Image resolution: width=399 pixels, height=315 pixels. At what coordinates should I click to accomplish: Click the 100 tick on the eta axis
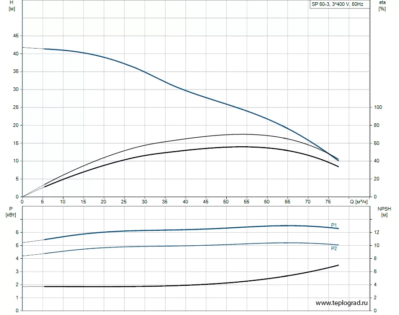click(378, 107)
